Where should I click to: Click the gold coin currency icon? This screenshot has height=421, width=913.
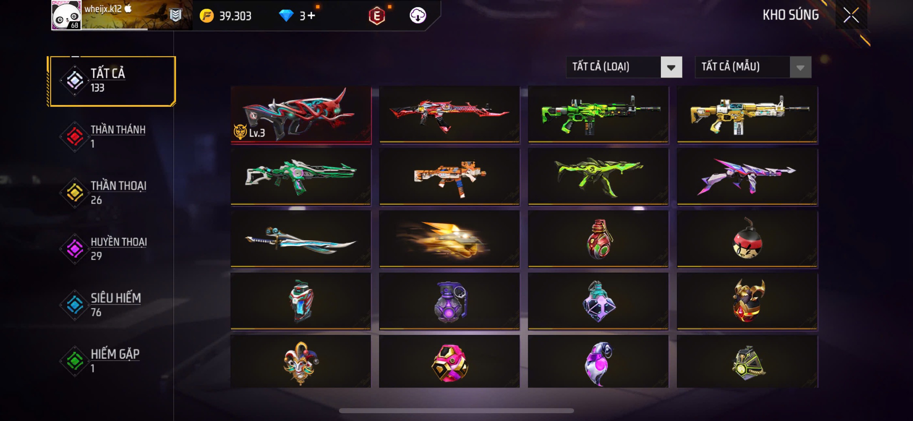206,16
